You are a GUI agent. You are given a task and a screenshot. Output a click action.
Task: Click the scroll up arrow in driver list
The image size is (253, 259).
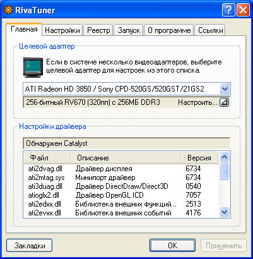(x=224, y=157)
